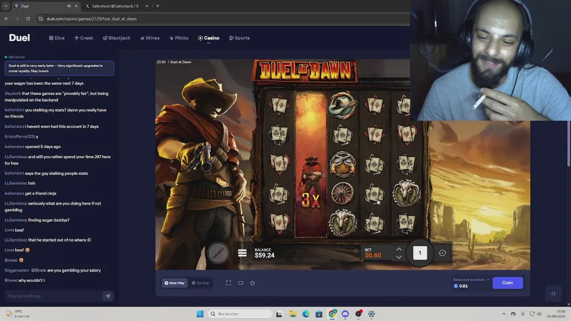571x321 pixels.
Task: Go to Blackjack in the top navigation
Action: tap(116, 38)
